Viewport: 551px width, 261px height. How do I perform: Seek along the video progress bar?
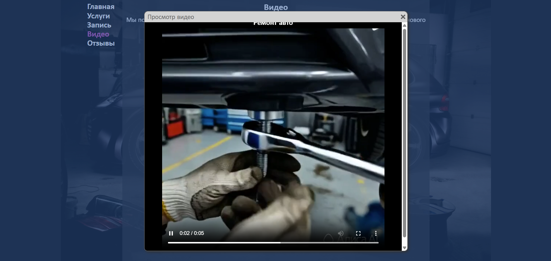(273, 243)
